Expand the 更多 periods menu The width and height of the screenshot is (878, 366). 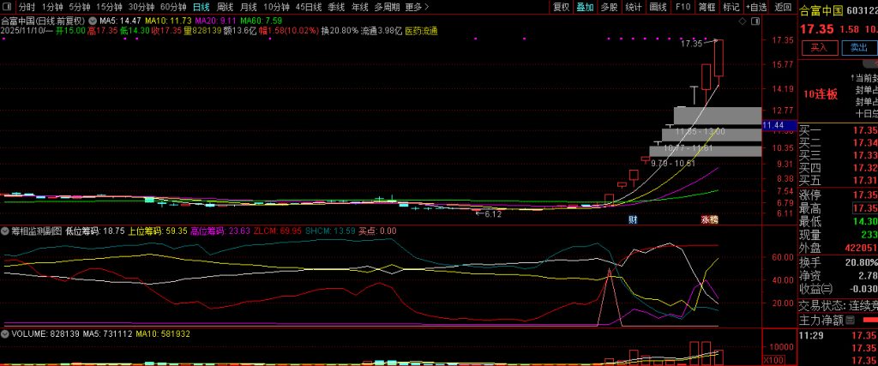click(x=418, y=7)
